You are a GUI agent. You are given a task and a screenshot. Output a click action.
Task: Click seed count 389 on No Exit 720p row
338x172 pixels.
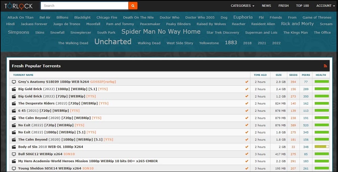click(x=293, y=125)
